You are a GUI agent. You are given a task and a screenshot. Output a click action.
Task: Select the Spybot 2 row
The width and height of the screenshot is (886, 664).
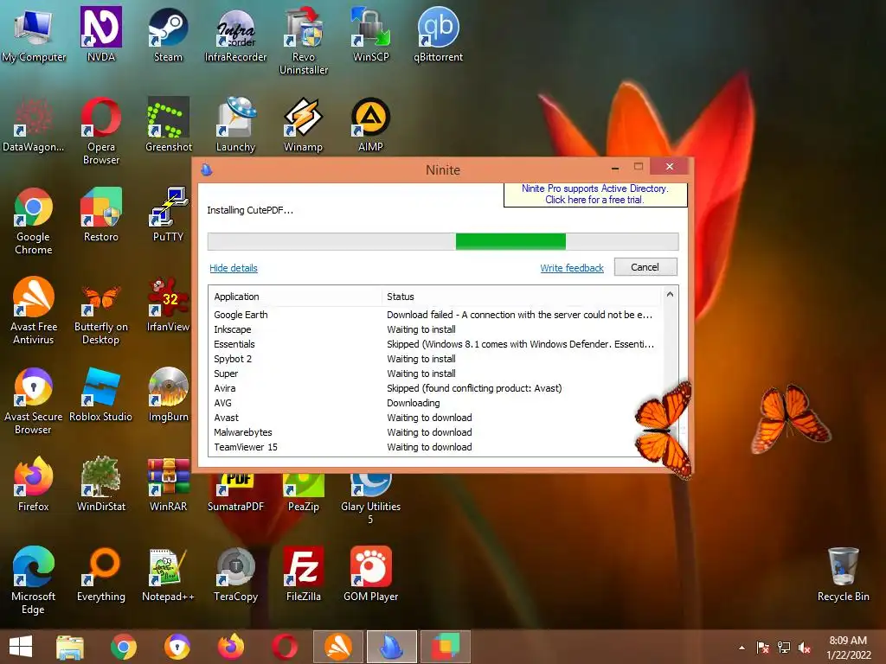coord(435,359)
